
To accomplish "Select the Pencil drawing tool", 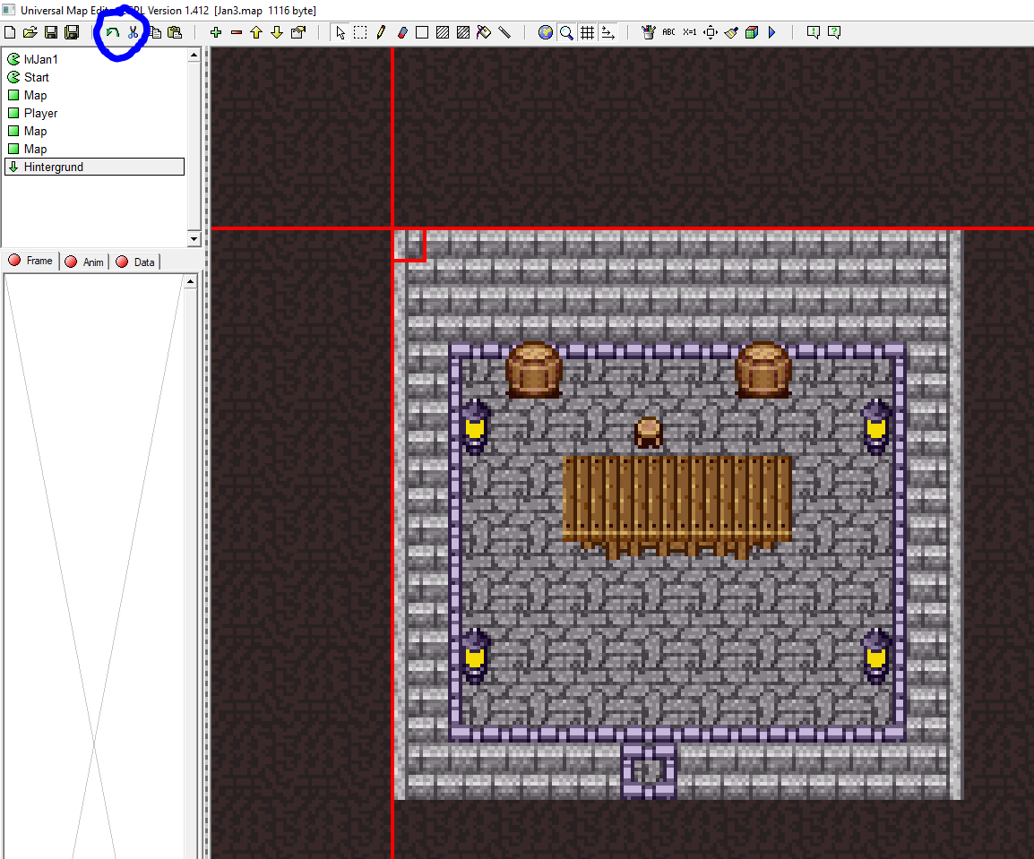I will tap(381, 32).
